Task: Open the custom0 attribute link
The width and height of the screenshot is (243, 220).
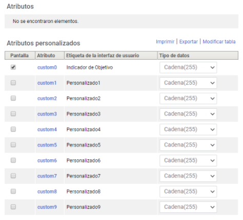Action: tap(47, 67)
